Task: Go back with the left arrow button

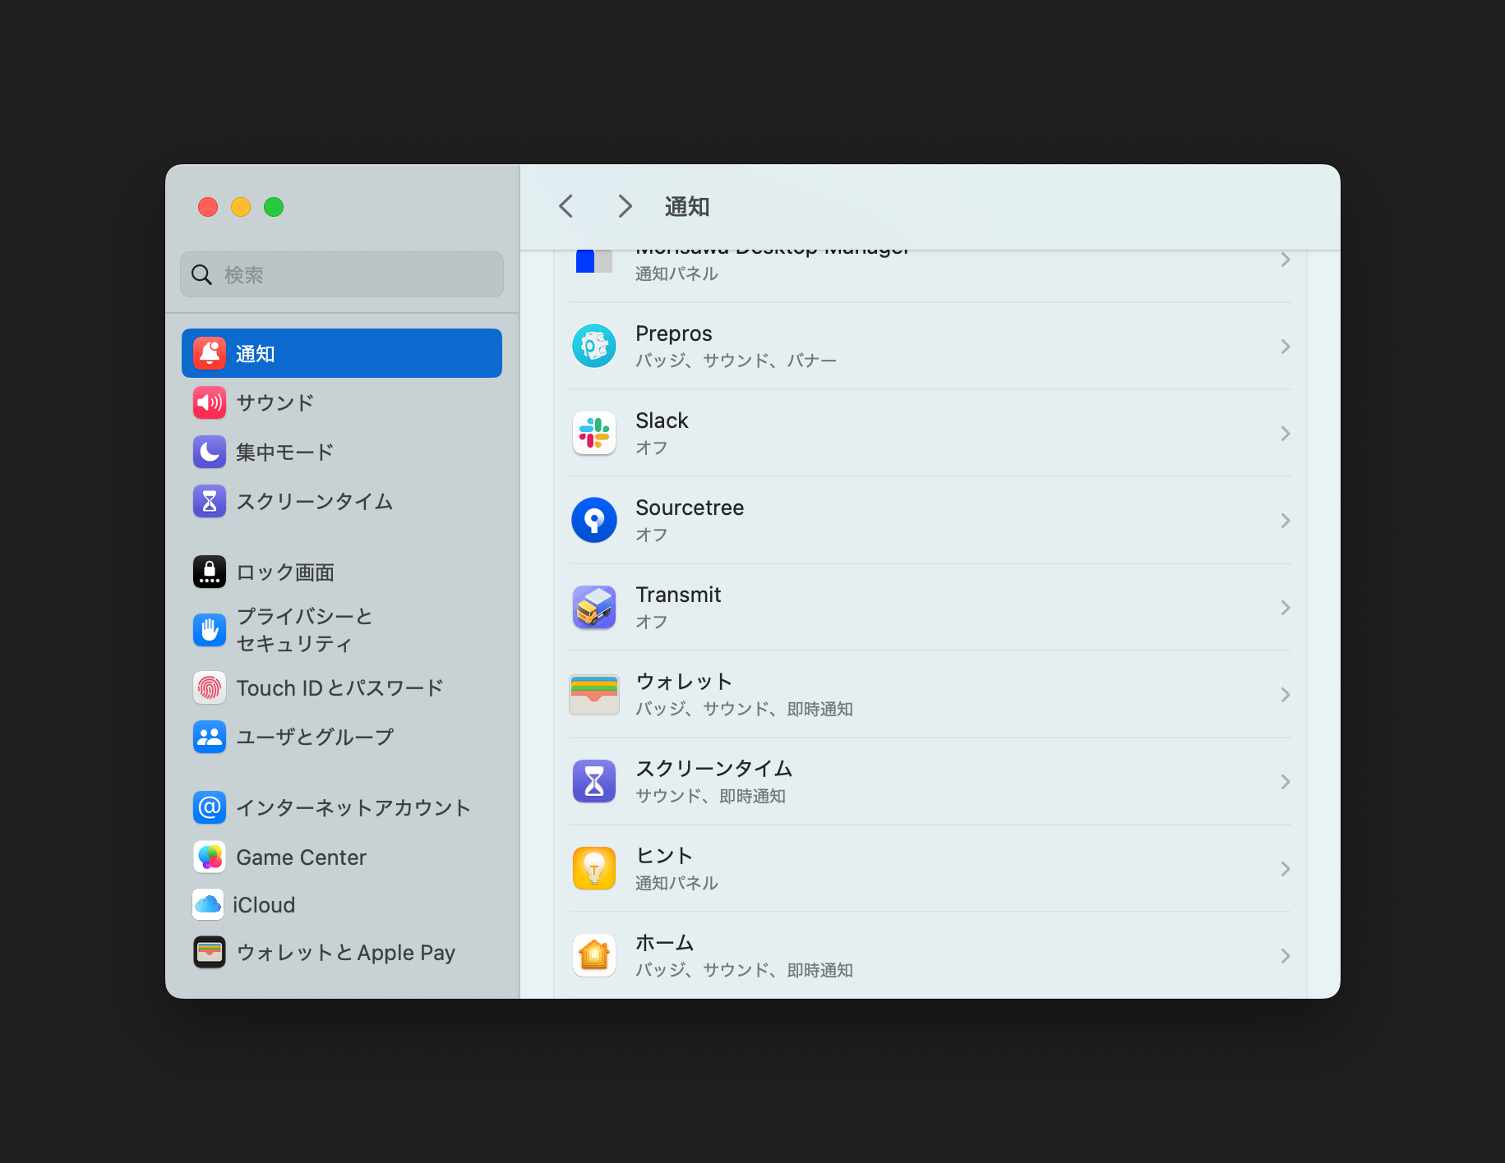Action: pyautogui.click(x=566, y=206)
